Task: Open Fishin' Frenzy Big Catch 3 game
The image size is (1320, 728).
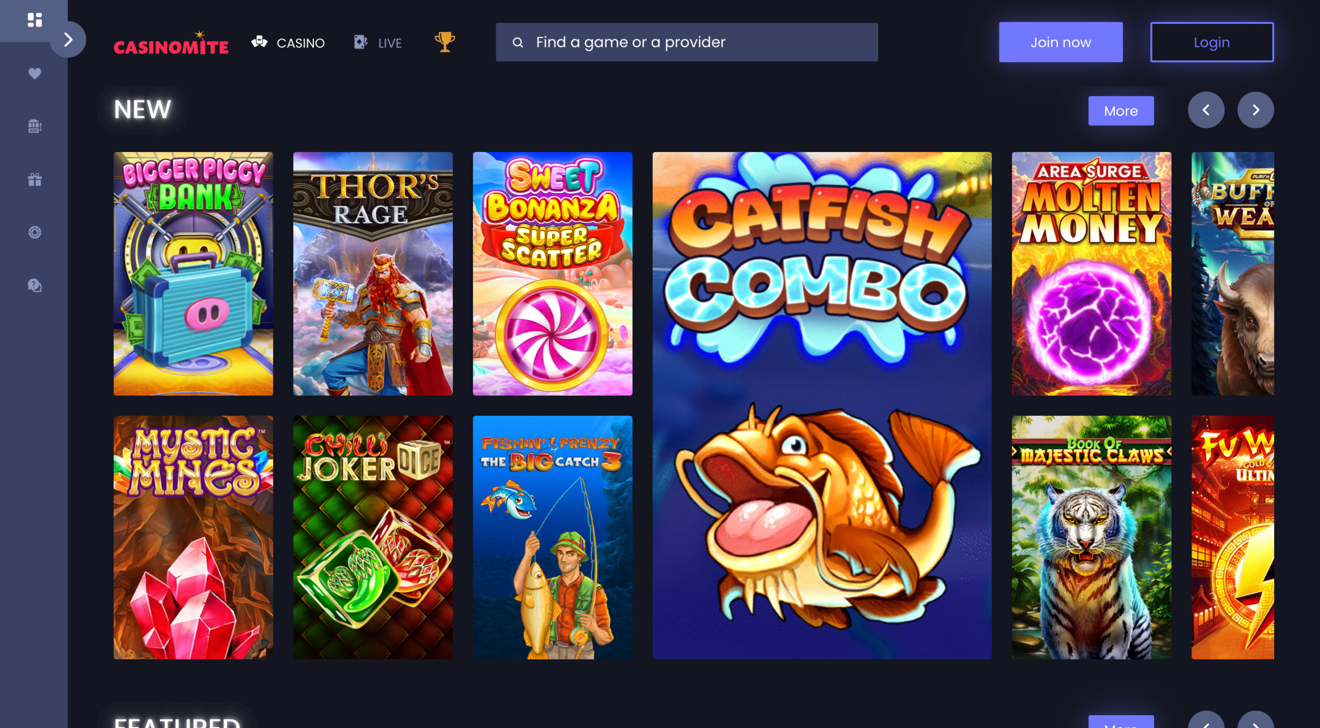Action: (x=552, y=537)
